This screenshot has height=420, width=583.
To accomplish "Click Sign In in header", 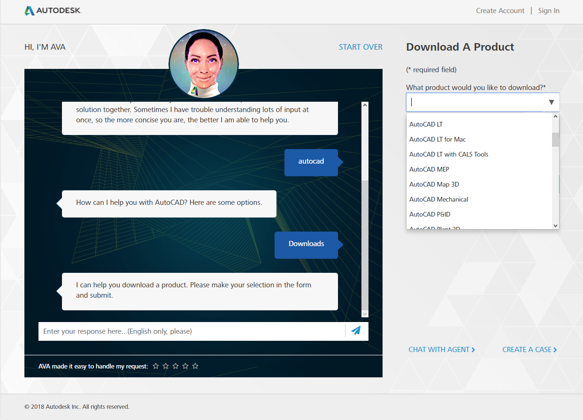I will click(549, 11).
